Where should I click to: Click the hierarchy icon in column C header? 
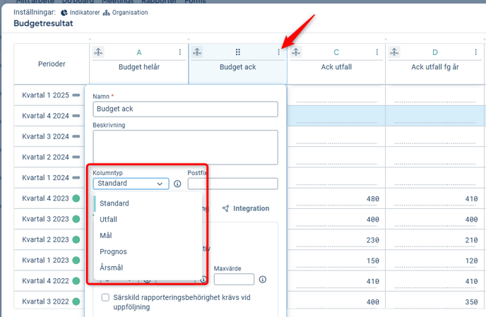pos(296,52)
